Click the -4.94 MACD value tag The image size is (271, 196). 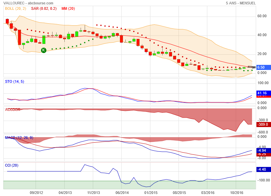point(264,150)
